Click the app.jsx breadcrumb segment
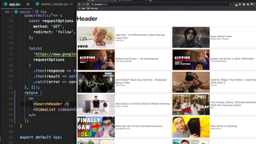Image resolution: width=256 pixels, height=144 pixels. tap(25, 12)
